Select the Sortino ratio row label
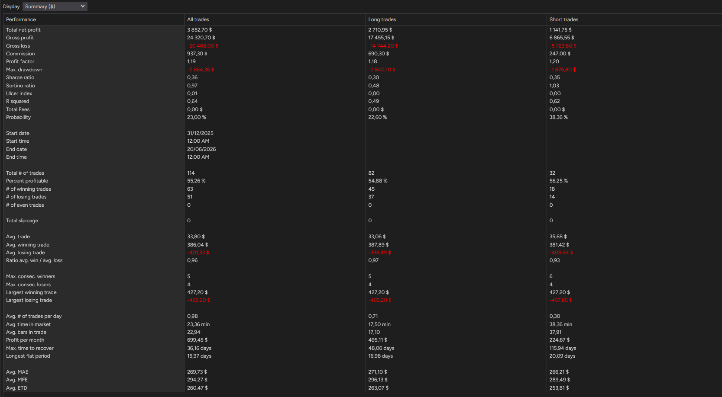 (x=20, y=86)
